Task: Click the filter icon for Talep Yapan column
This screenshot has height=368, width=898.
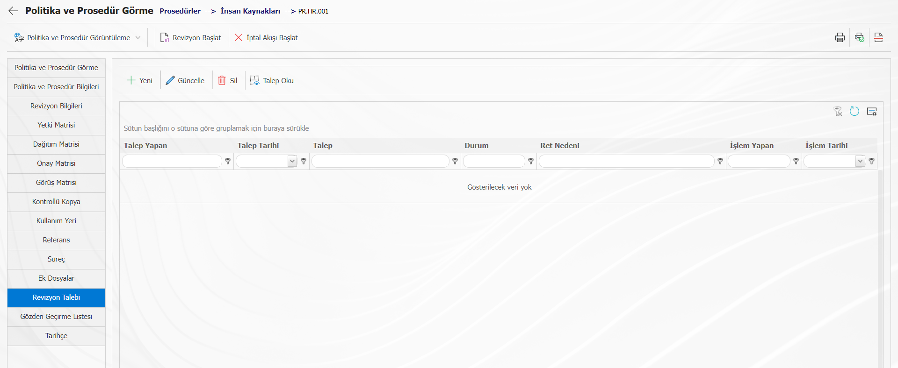Action: click(228, 161)
